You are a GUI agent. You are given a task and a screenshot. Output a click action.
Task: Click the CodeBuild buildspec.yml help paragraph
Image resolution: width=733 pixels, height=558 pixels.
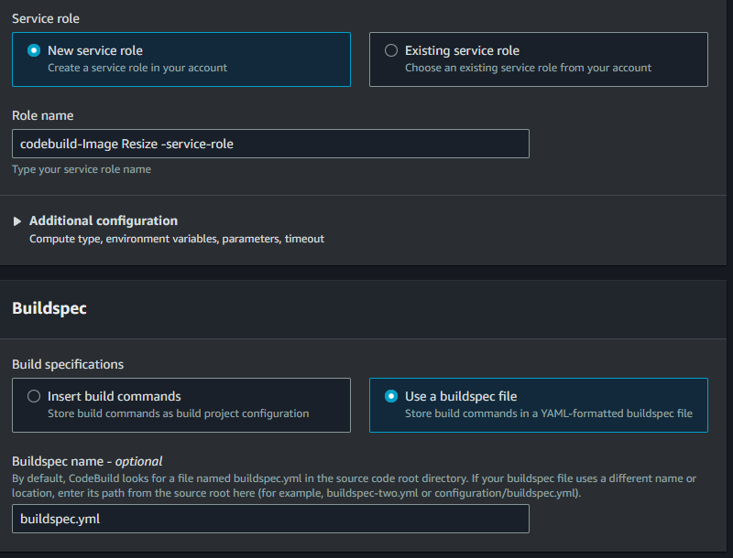point(354,486)
